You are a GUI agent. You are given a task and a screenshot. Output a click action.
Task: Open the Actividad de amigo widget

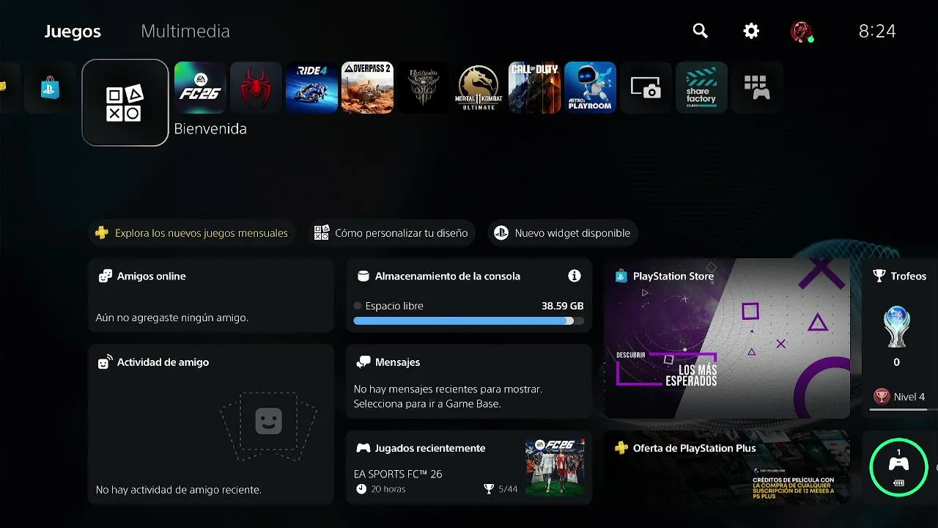click(211, 425)
